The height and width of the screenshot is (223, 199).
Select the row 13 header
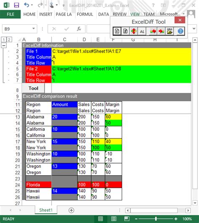pyautogui.click(x=18, y=117)
